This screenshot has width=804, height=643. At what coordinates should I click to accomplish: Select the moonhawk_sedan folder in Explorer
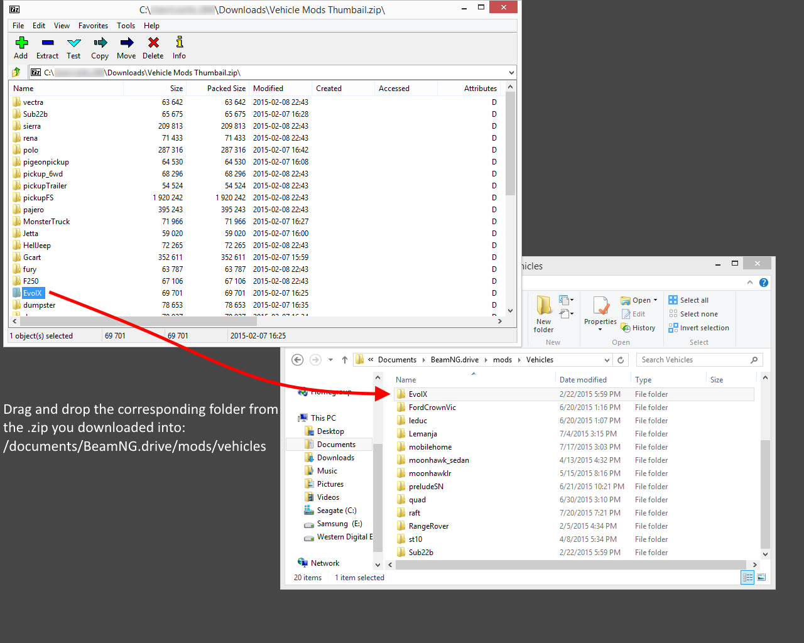[438, 460]
